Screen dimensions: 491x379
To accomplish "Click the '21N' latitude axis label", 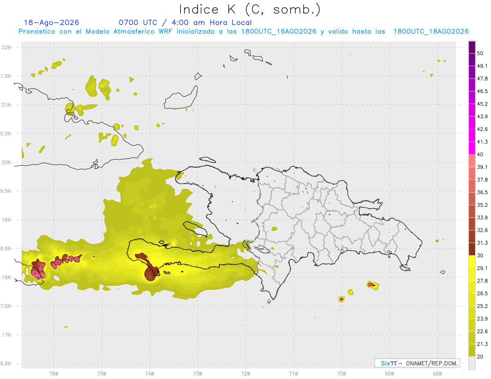I will pos(7,105).
